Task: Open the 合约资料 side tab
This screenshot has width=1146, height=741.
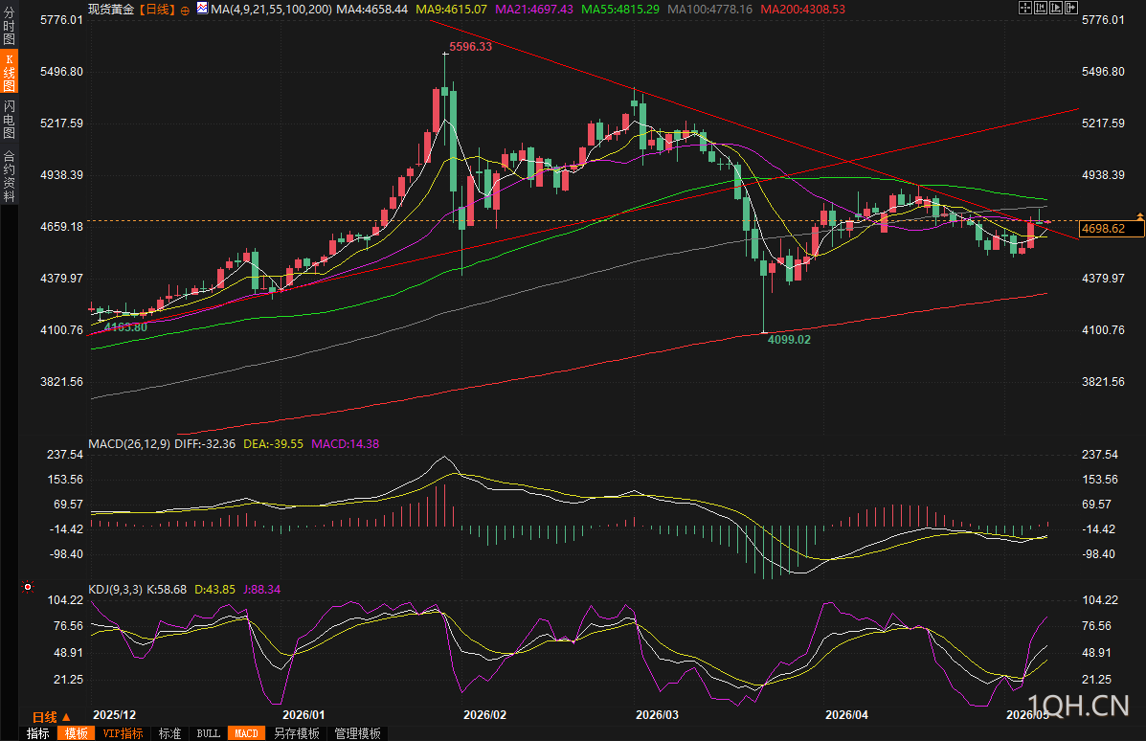Action: [x=9, y=175]
